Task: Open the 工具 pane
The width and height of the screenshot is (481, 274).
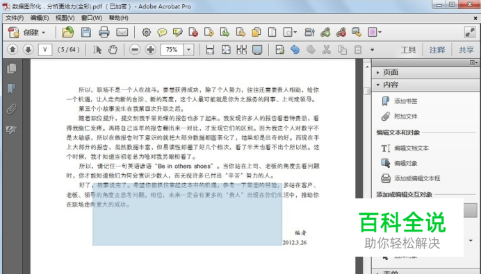Action: point(408,50)
